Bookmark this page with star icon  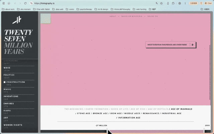point(162,3)
